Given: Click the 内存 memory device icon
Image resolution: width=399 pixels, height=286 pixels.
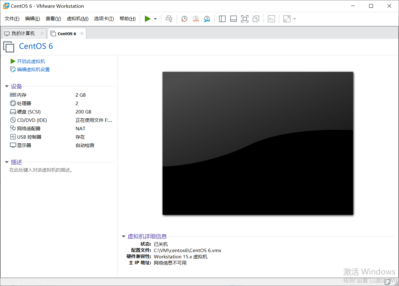Looking at the screenshot, I should tap(13, 95).
